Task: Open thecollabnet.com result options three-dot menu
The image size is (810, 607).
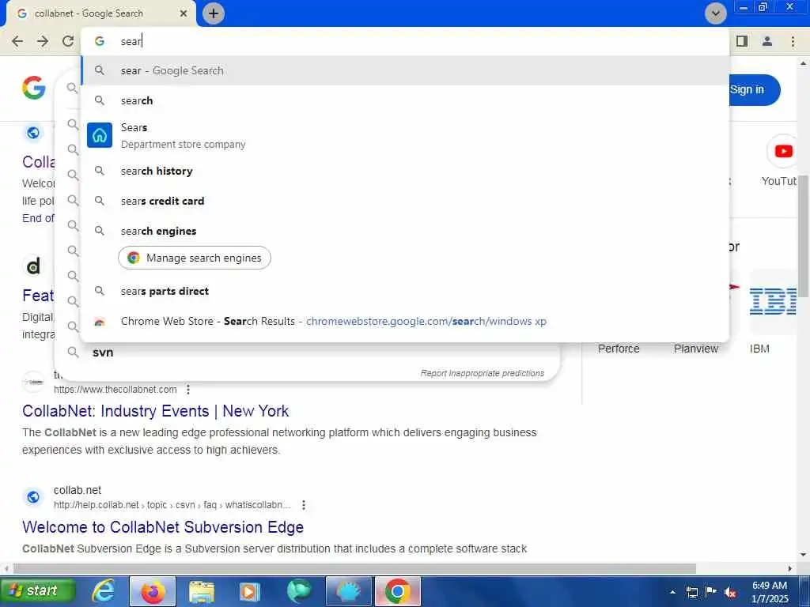Action: point(188,390)
